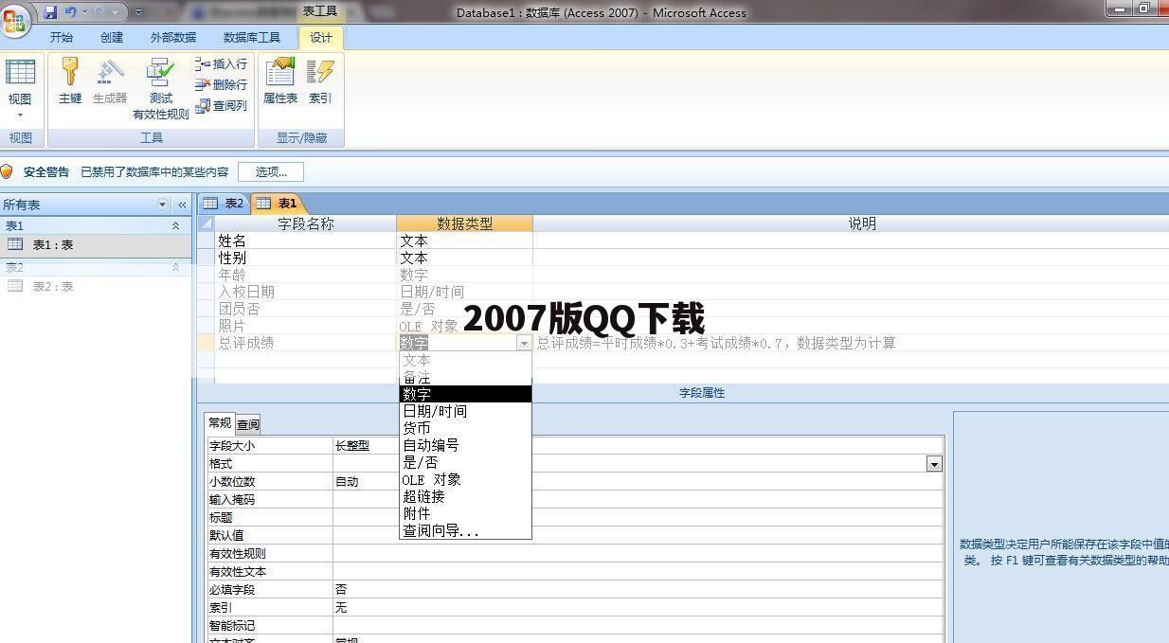This screenshot has width=1169, height=643.
Task: Switch to the 表2 document tab
Action: (224, 204)
